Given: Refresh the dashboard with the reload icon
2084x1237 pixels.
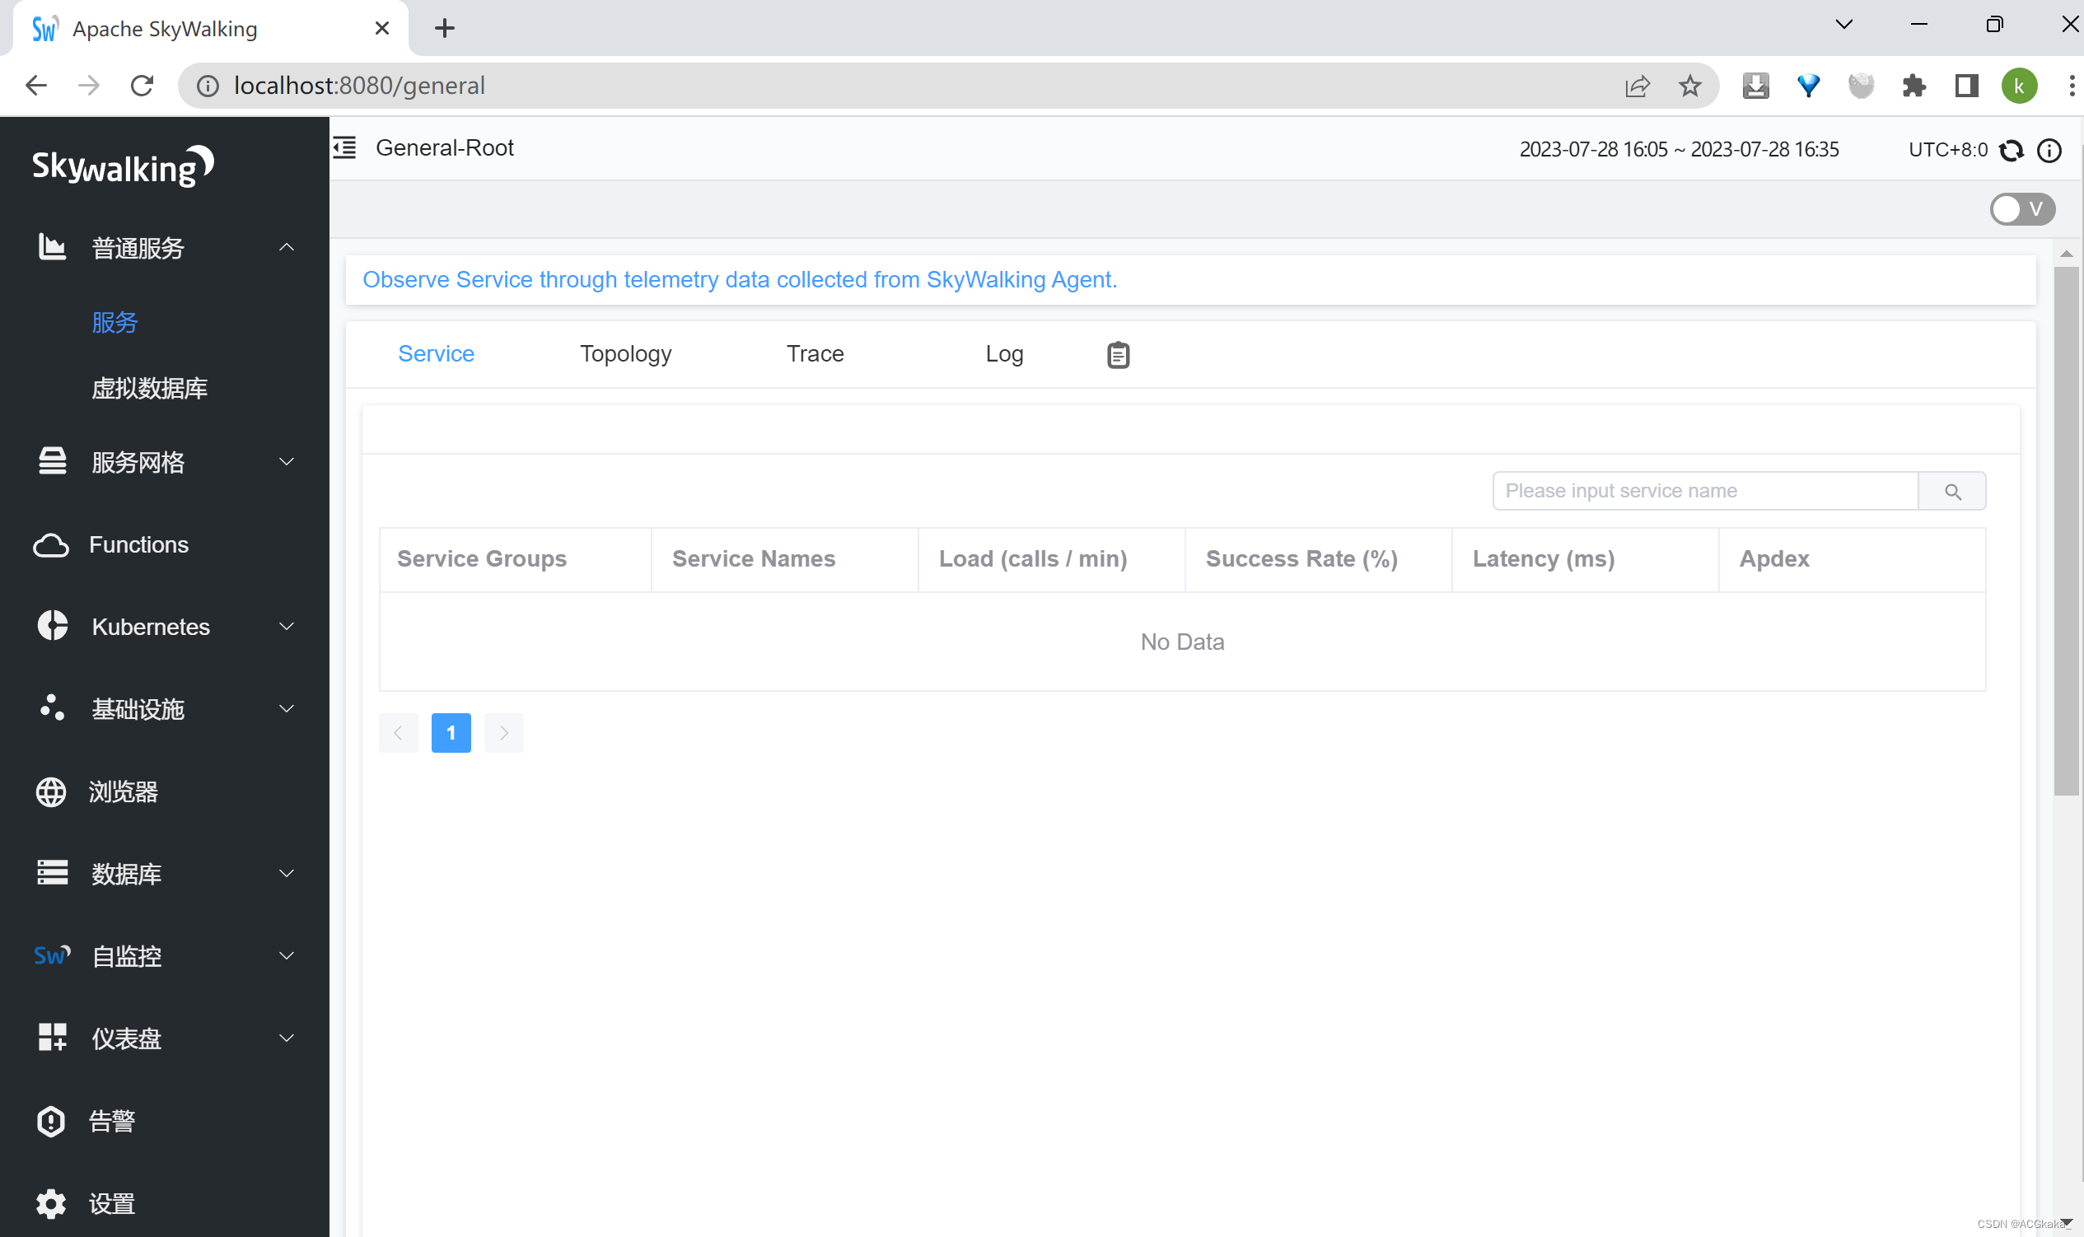Looking at the screenshot, I should (2012, 150).
